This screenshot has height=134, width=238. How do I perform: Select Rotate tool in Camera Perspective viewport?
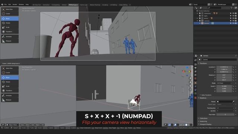[x=10, y=23]
